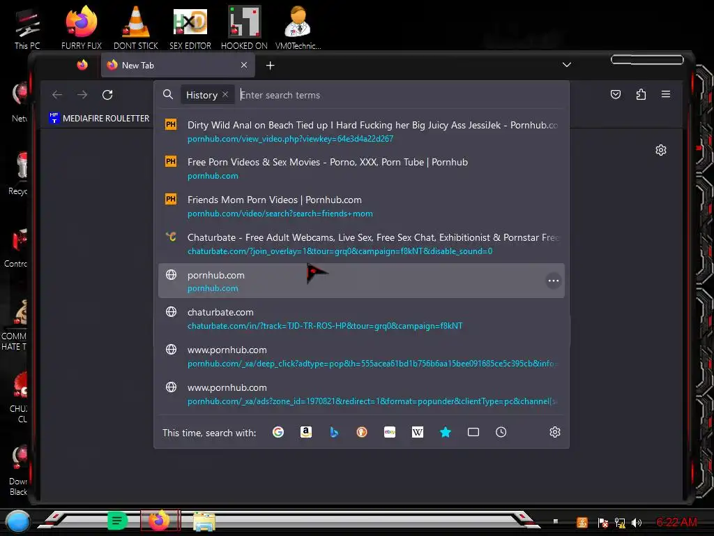Click the magnifier icon in the address bar

click(168, 94)
